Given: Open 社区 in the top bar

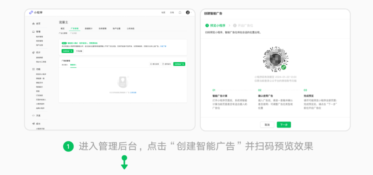Looking at the screenshot, I should point(163,13).
